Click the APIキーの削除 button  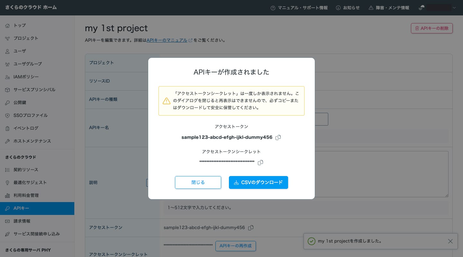431,28
